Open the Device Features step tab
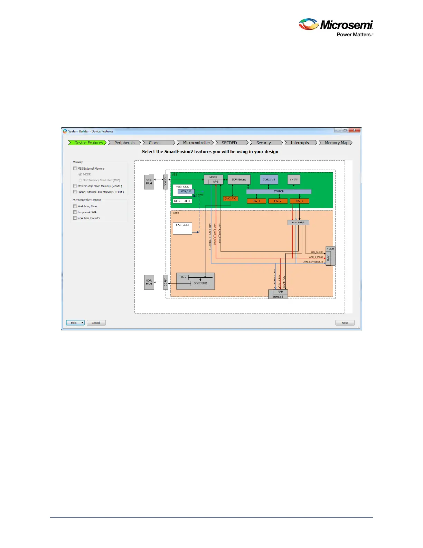The width and height of the screenshot is (423, 548). coord(87,143)
